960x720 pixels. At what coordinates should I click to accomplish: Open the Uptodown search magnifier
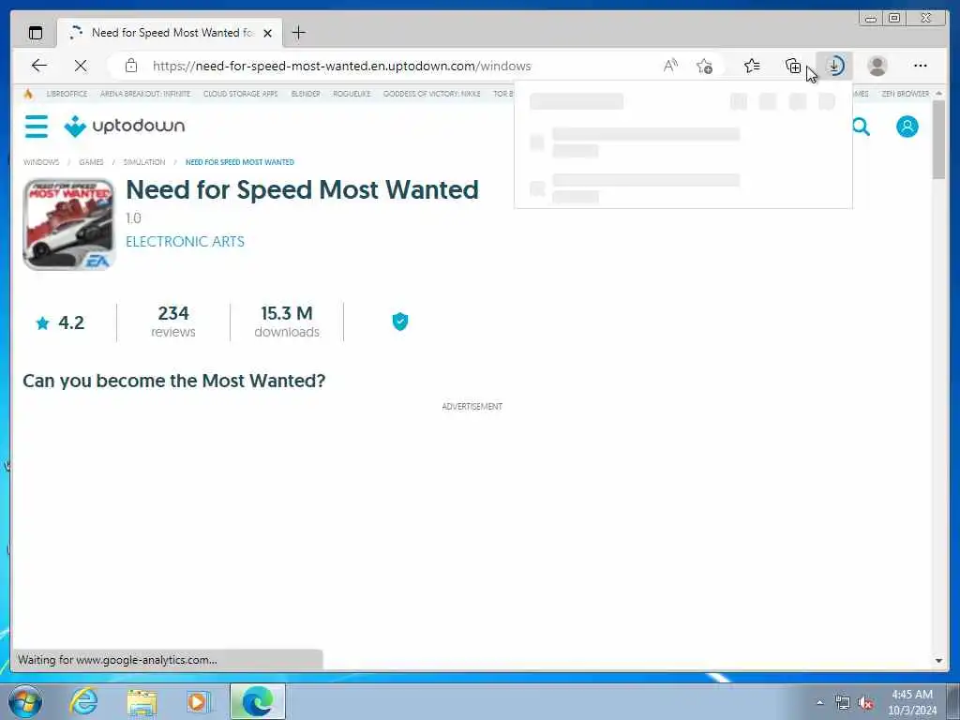point(861,127)
